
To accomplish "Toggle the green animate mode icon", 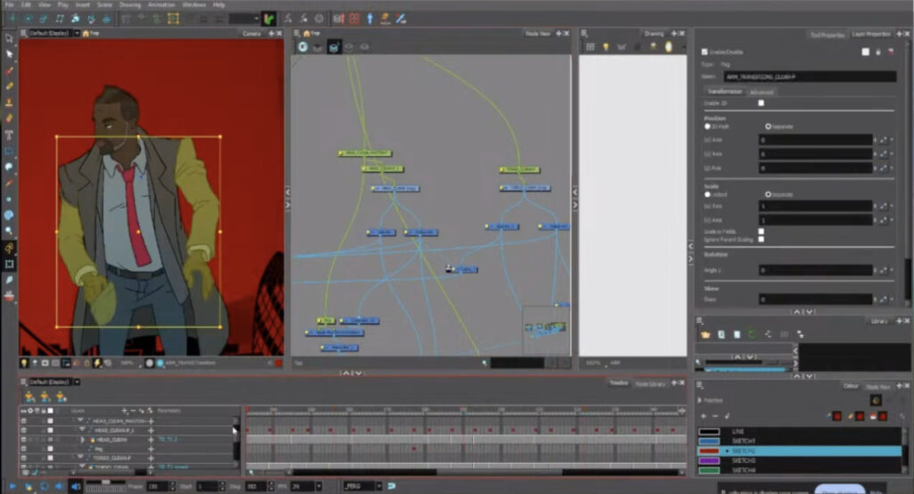I will 269,19.
